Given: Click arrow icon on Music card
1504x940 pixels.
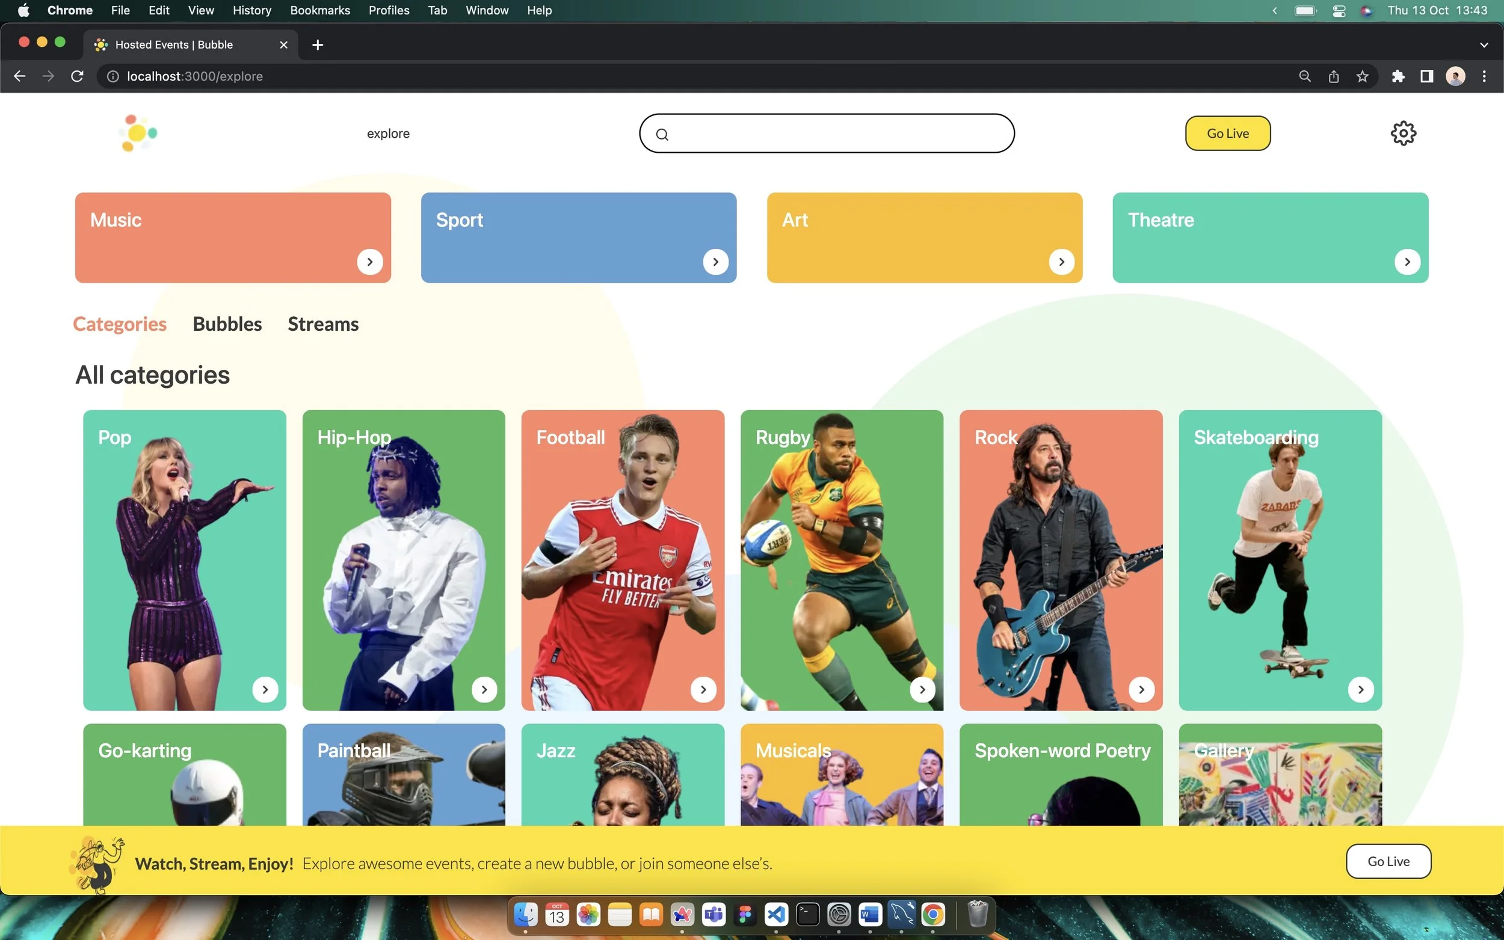Looking at the screenshot, I should 370,262.
